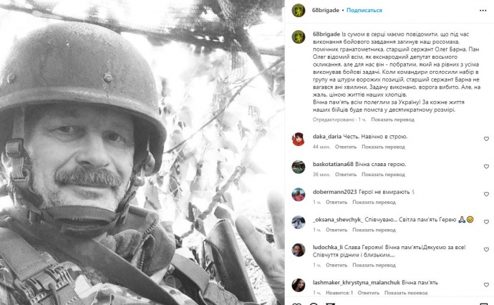This screenshot has height=305, width=494.
Task: Open ludochka_li's profile picture
Action: (298, 250)
